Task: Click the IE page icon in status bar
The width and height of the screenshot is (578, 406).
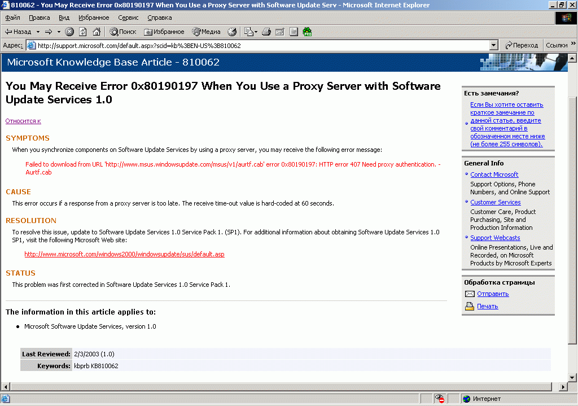Action: [5, 399]
